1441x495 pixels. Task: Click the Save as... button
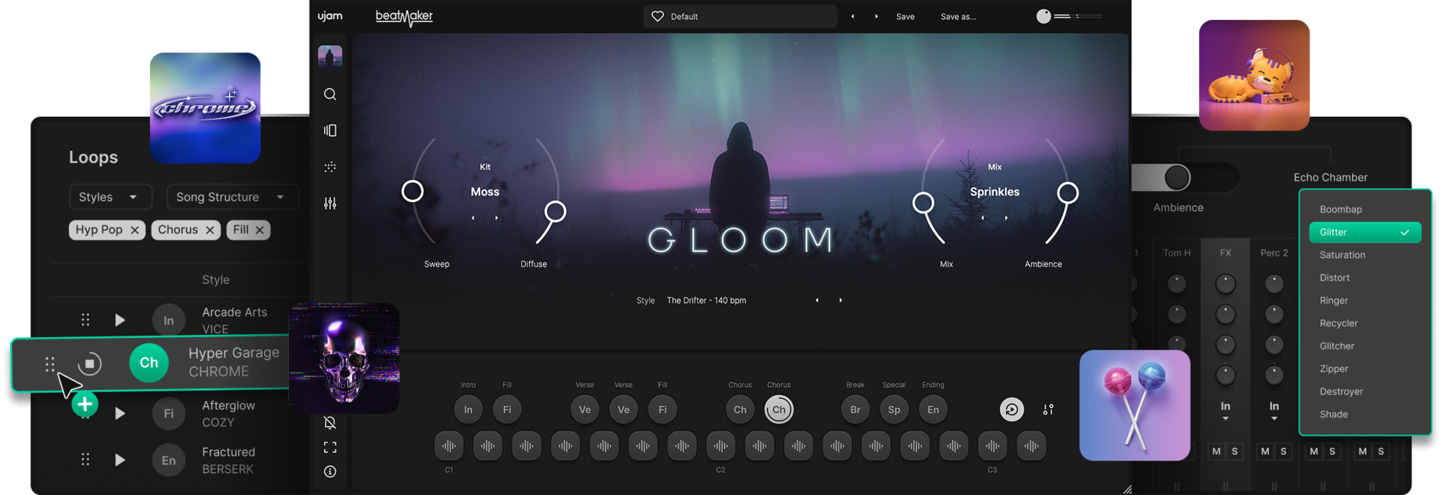[958, 16]
